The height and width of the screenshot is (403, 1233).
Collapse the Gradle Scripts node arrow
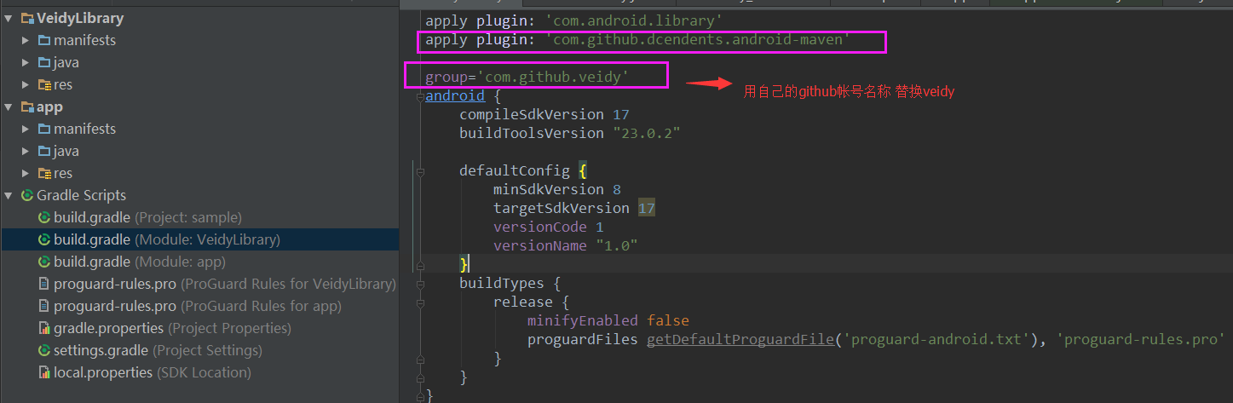tap(9, 195)
